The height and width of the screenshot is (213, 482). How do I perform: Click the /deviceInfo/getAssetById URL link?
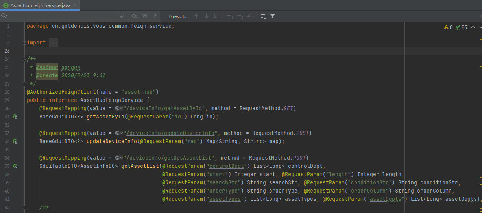click(x=164, y=108)
